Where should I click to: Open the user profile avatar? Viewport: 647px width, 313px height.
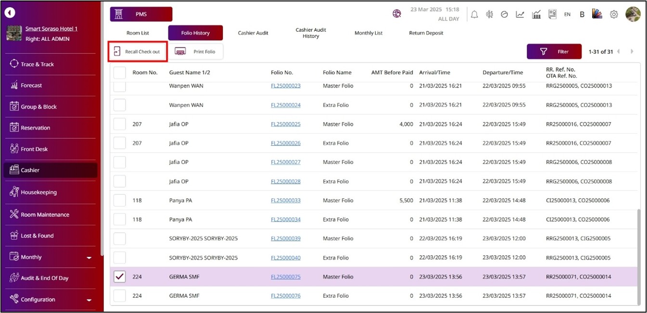click(633, 14)
